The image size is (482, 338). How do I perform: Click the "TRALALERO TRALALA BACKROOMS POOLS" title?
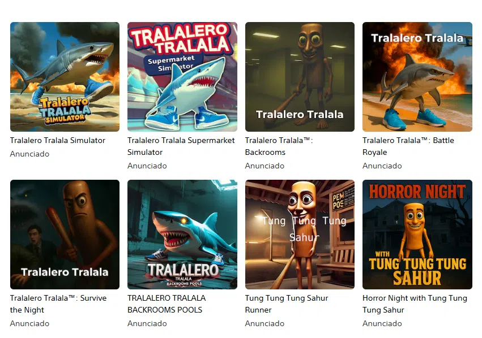(x=167, y=304)
